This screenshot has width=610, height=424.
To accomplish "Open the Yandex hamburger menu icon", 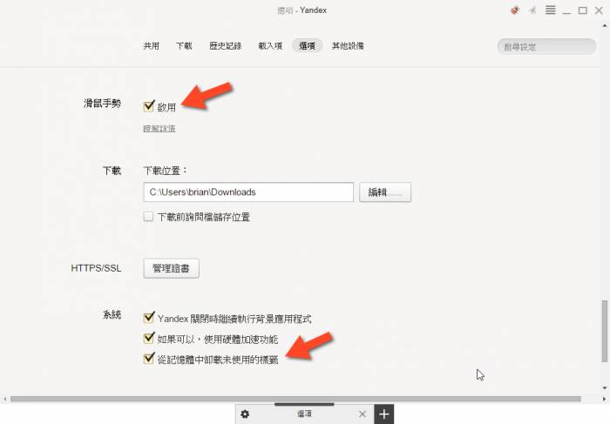I will 550,10.
